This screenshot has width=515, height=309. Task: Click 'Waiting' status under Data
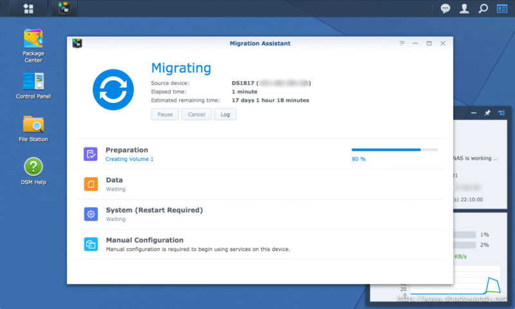point(116,189)
